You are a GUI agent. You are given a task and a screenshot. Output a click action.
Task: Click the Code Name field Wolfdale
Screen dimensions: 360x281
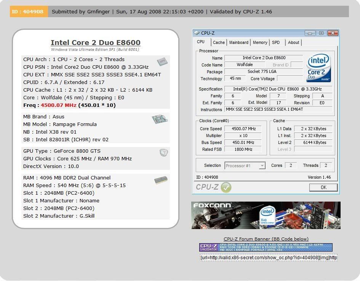pyautogui.click(x=245, y=65)
